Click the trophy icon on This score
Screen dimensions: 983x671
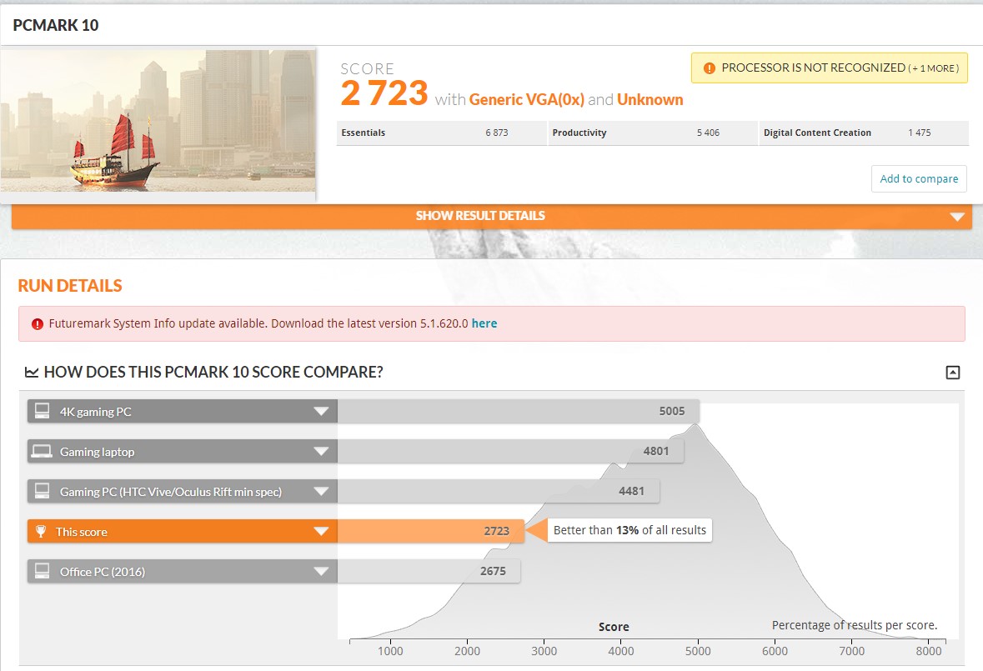pyautogui.click(x=41, y=531)
